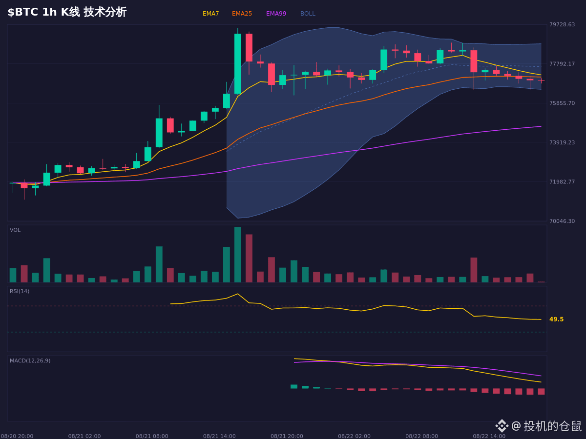
Task: Click time axis label 08/22 02:00
Action: pyautogui.click(x=354, y=436)
